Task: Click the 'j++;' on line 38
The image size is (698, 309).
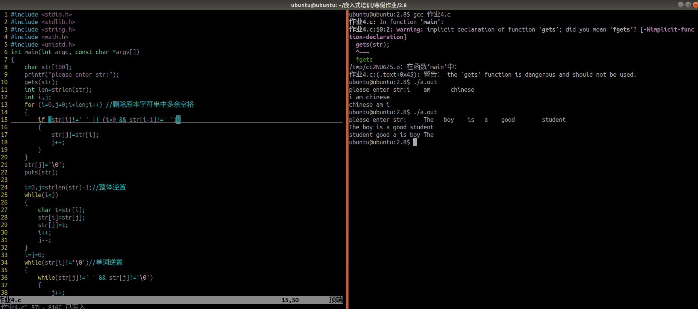Action: (58, 292)
